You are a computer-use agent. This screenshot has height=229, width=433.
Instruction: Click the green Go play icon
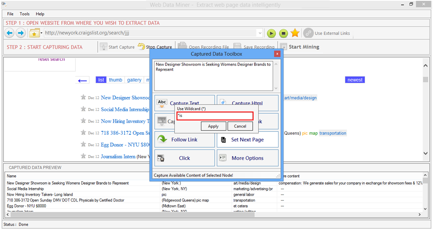(x=271, y=33)
